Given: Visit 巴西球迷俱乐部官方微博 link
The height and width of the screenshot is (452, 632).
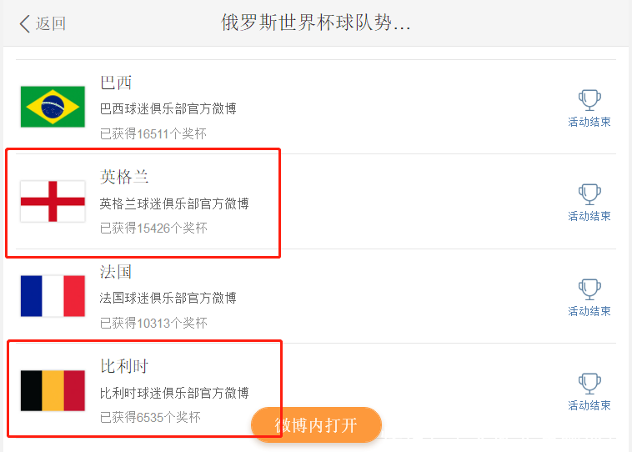Looking at the screenshot, I should pos(168,108).
